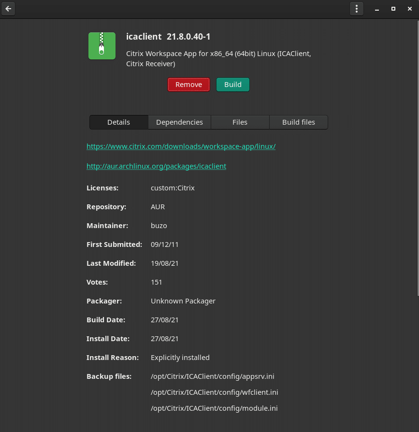Switch to the Details tab
Screen dimensions: 419x432
click(x=119, y=122)
